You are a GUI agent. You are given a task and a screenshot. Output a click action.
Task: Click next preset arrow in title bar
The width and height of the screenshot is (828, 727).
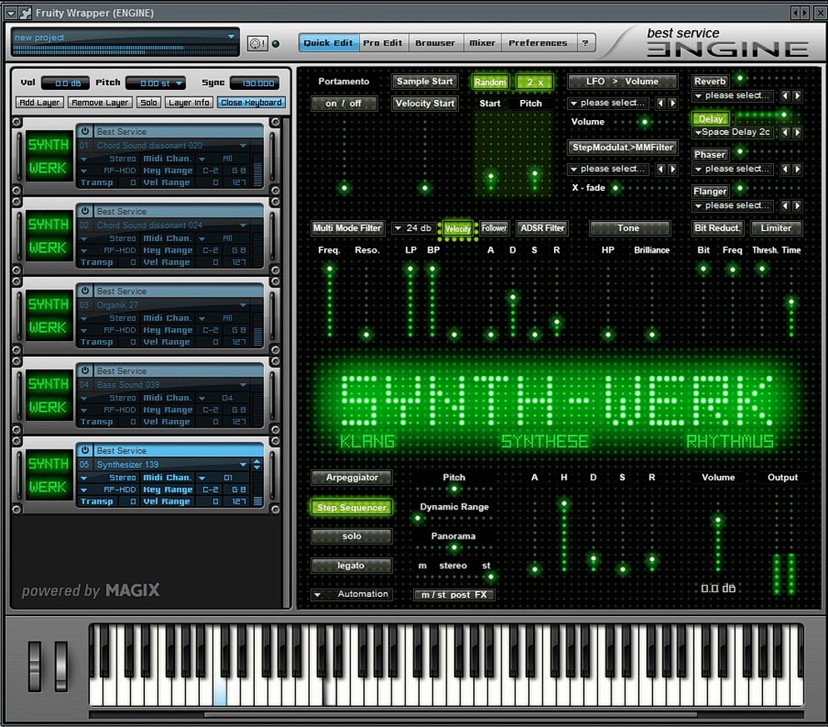tap(805, 13)
